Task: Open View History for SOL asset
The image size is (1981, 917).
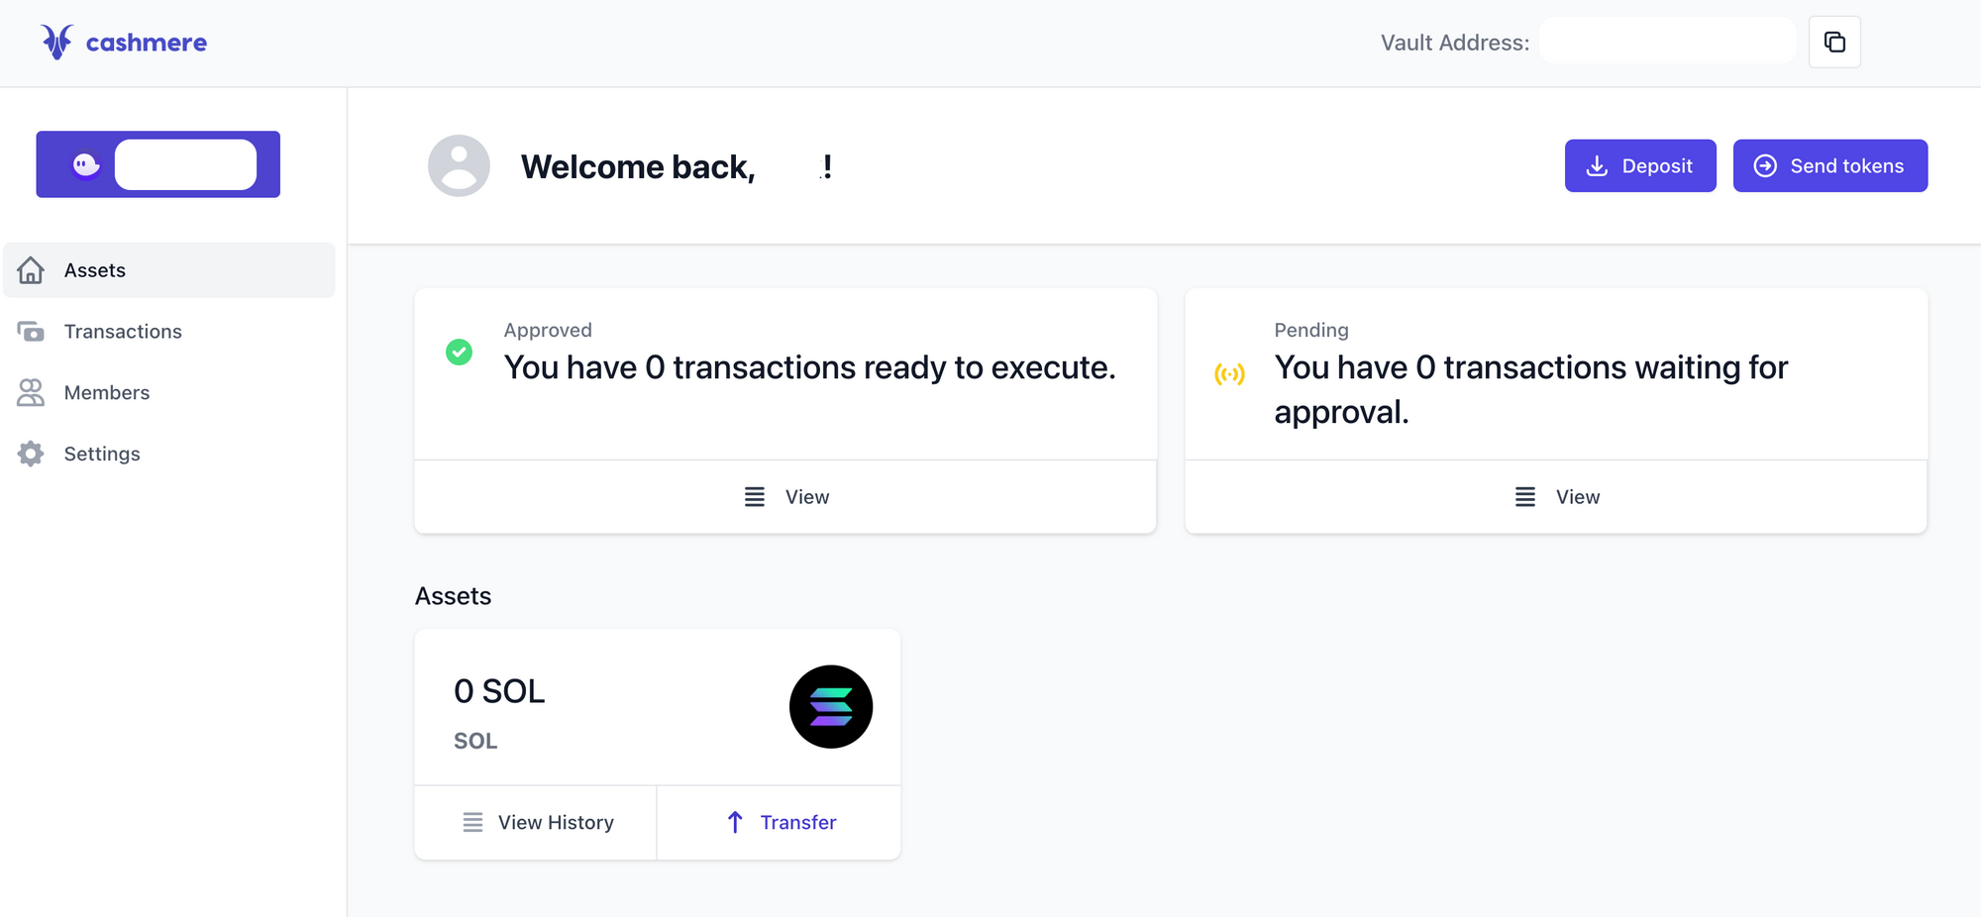Action: 536,822
